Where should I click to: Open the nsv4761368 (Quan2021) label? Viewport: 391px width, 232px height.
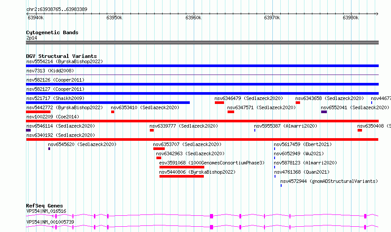tap(302, 172)
